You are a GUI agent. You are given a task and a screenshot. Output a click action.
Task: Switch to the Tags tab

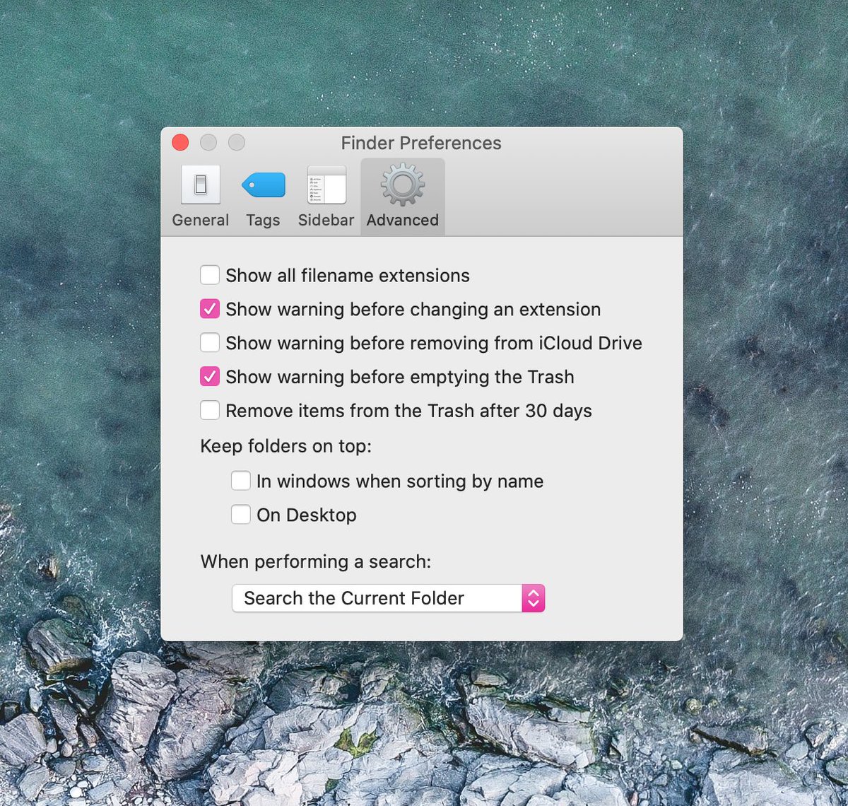point(263,197)
